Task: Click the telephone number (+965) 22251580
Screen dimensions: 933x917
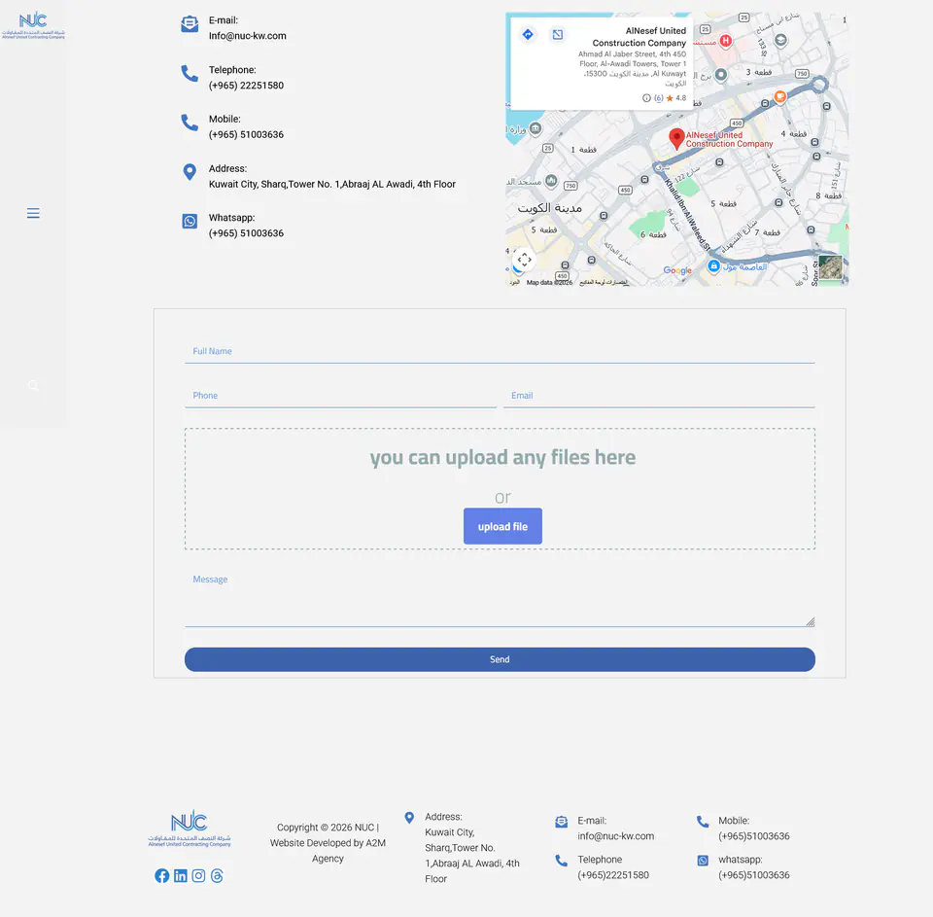Action: coord(246,86)
